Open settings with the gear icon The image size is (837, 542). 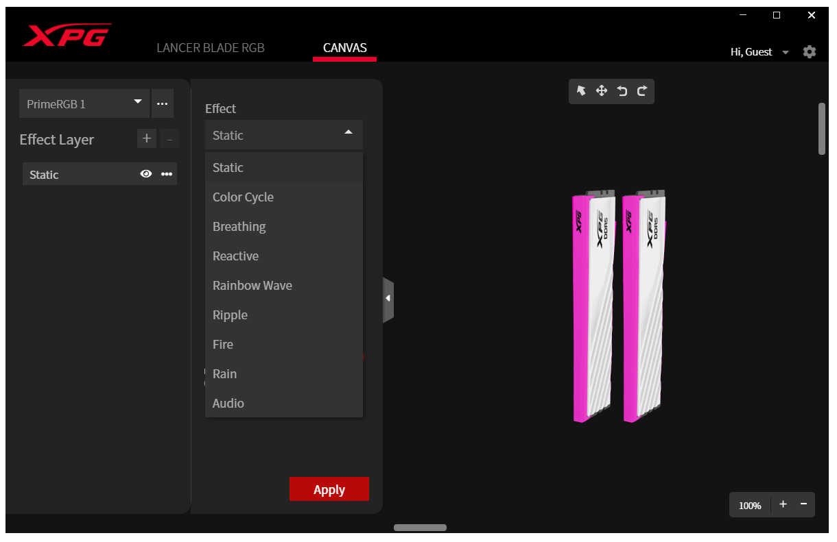(x=810, y=52)
